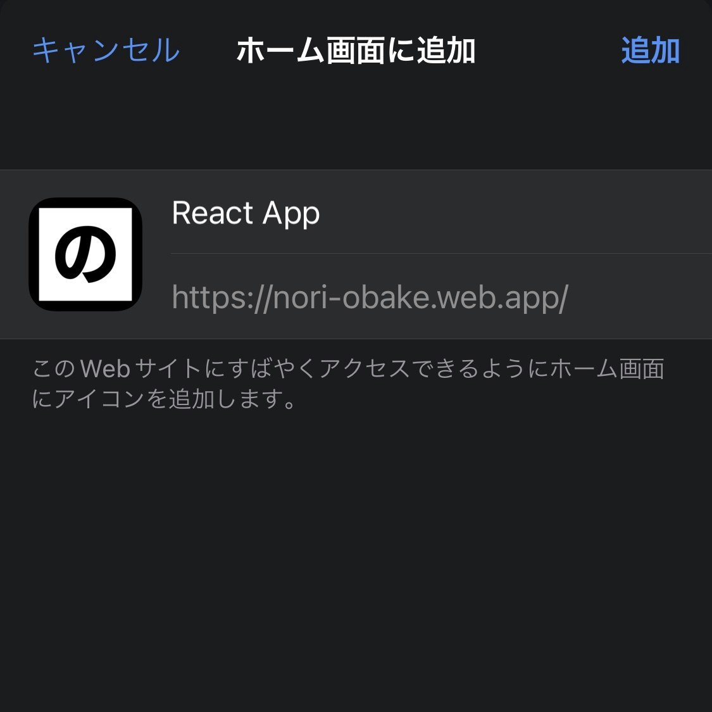This screenshot has height=712, width=712.
Task: Click empty space right of React App
Action: tap(513, 213)
